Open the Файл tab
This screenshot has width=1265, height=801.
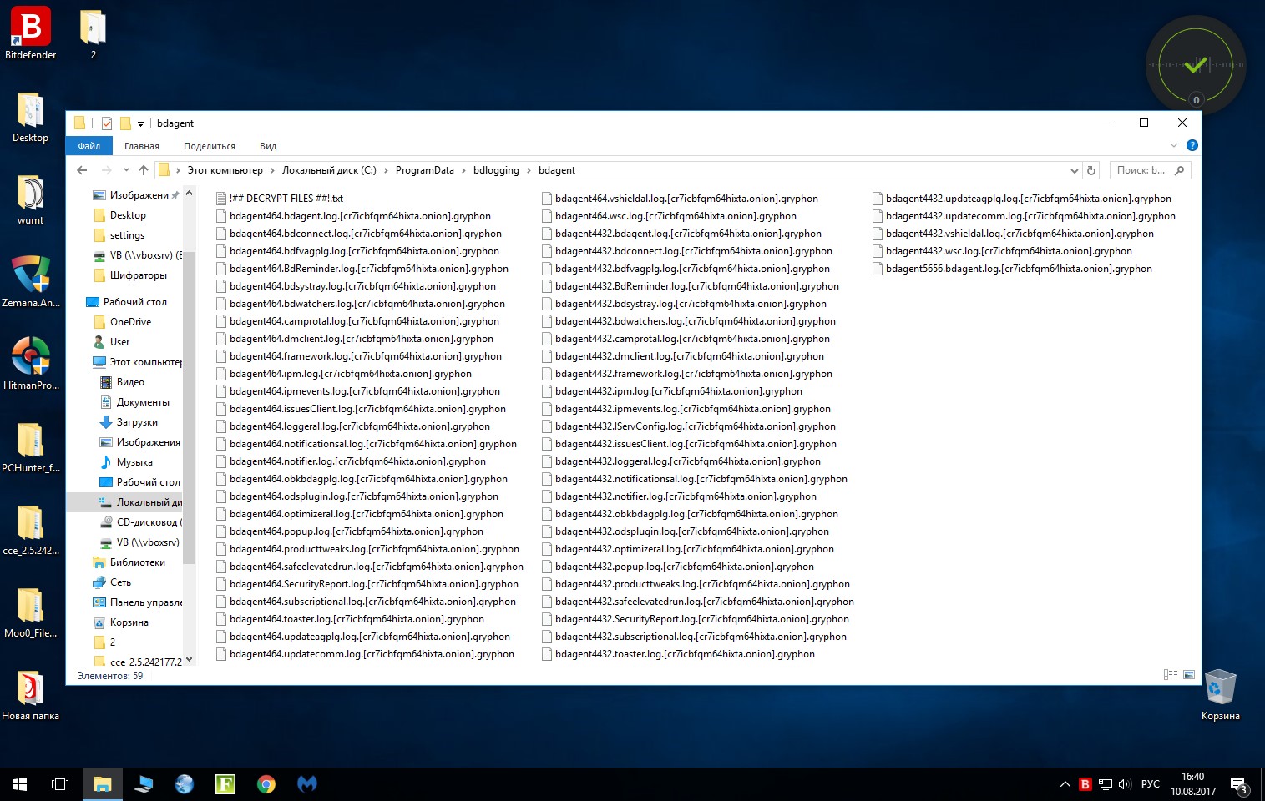coord(89,146)
